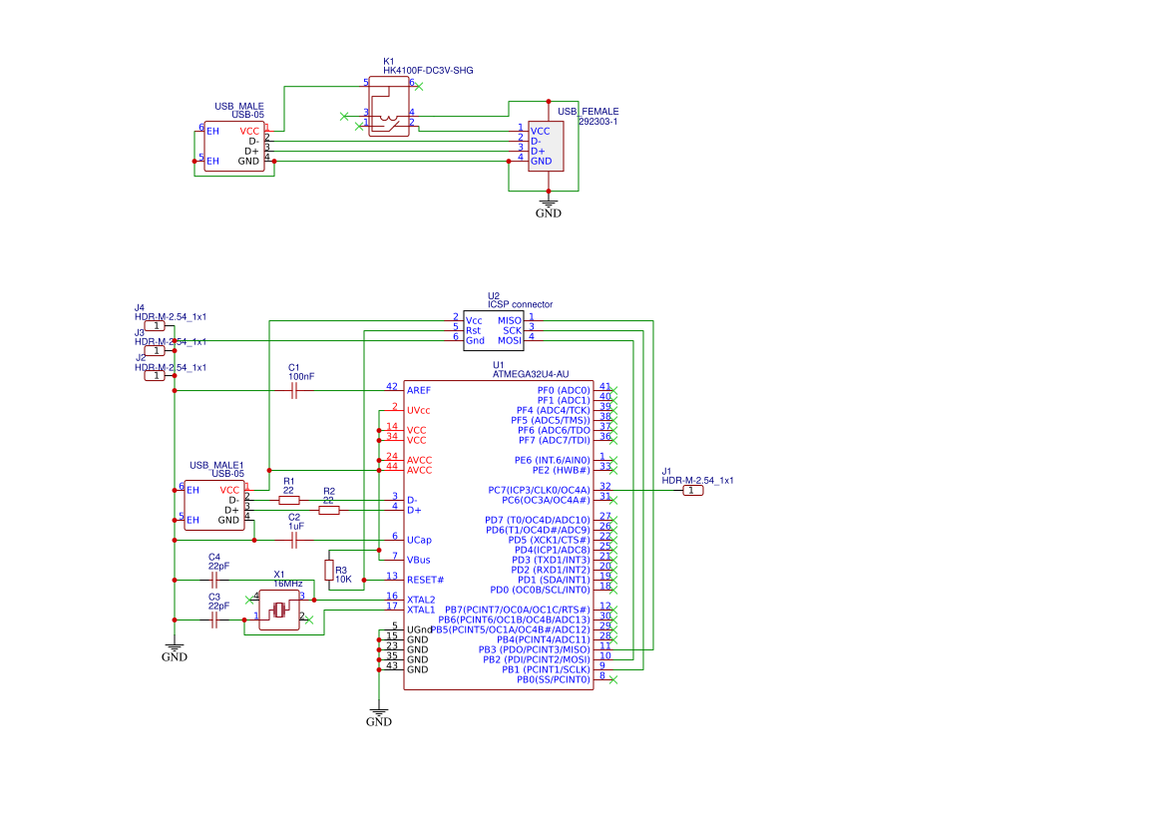1166x825 pixels.
Task: Select the USB_FEMALE 292303-1 connector symbol
Action: pos(547,144)
